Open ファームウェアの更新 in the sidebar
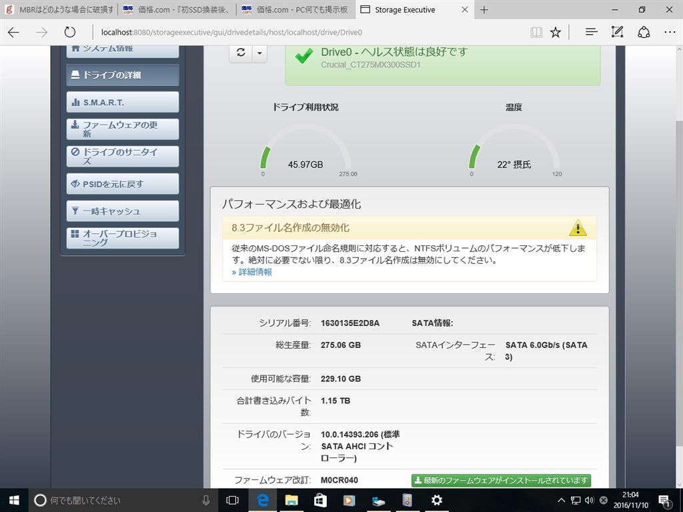 coord(123,129)
